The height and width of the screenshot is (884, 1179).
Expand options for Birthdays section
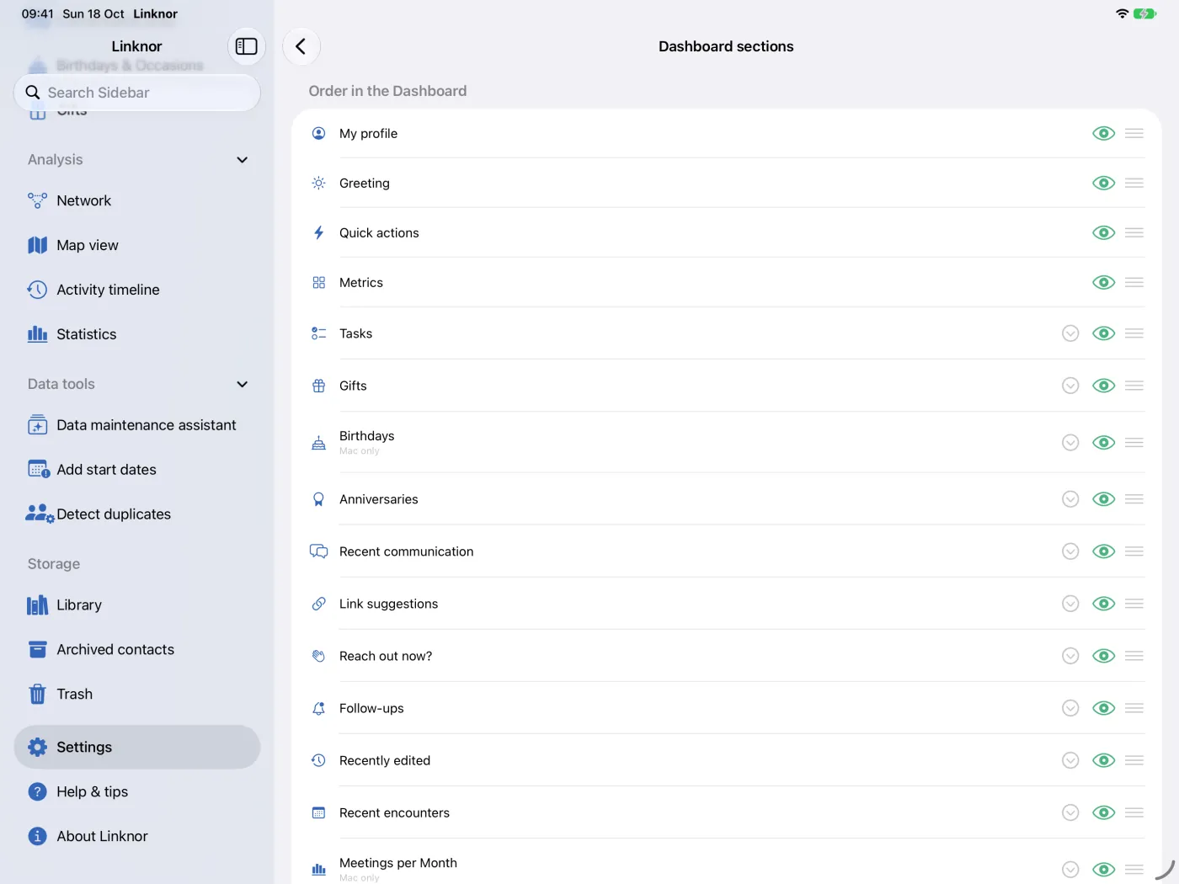point(1070,443)
